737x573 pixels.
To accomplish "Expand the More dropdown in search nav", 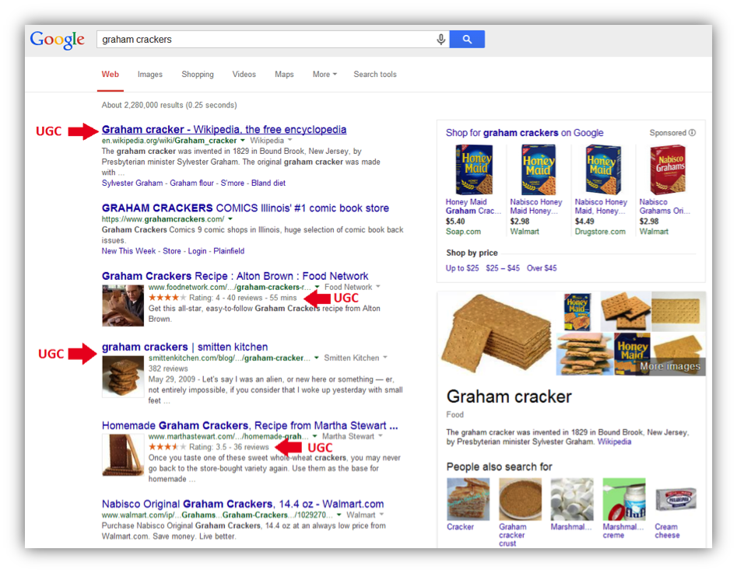I will (325, 74).
